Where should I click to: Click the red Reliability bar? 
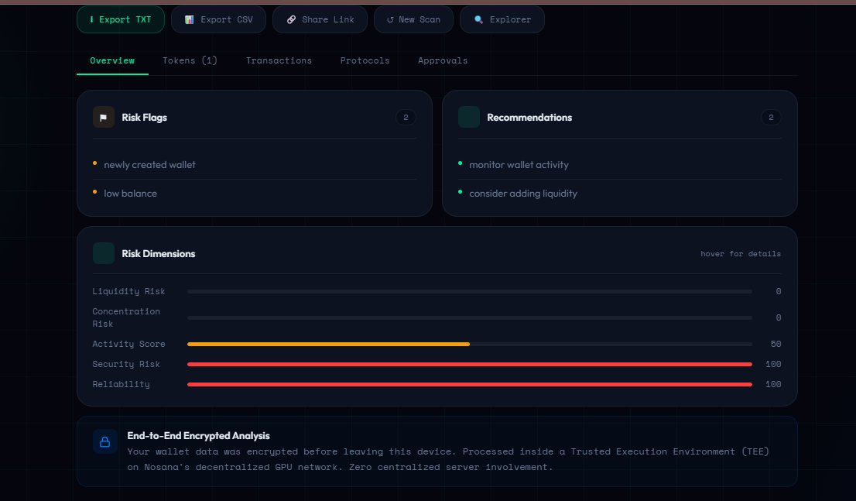coord(470,385)
